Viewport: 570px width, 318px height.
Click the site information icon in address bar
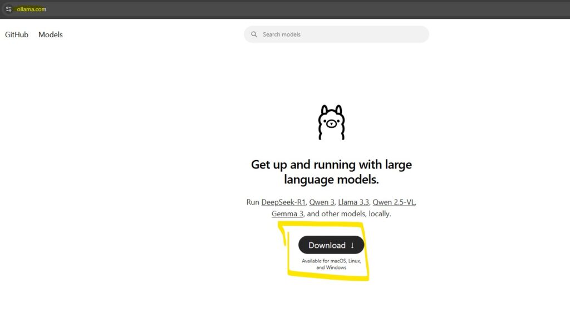(x=8, y=9)
